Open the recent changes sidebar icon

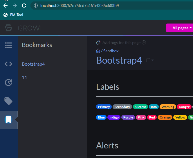pyautogui.click(x=8, y=82)
